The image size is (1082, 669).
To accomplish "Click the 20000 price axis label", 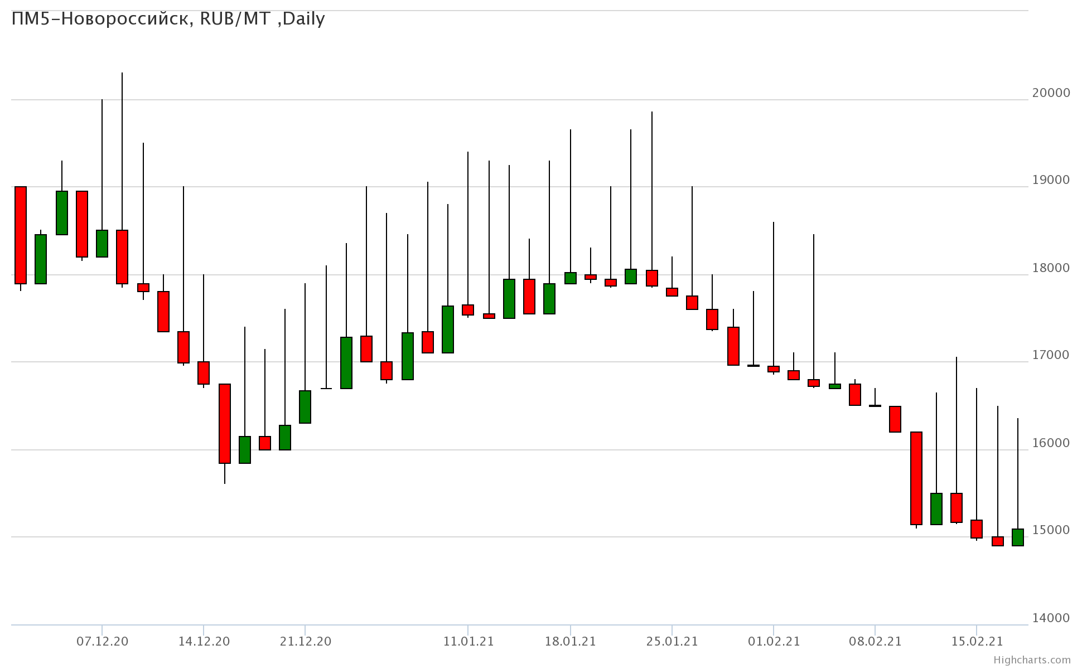I will click(x=1051, y=93).
